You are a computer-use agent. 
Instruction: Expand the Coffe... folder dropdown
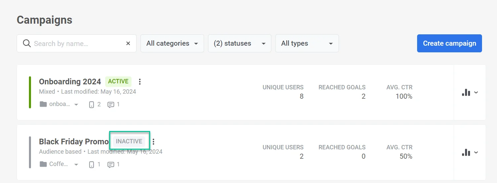pyautogui.click(x=76, y=165)
